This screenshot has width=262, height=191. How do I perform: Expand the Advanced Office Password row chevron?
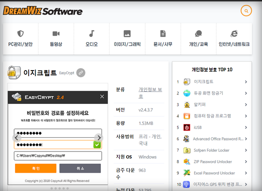(x=246, y=139)
